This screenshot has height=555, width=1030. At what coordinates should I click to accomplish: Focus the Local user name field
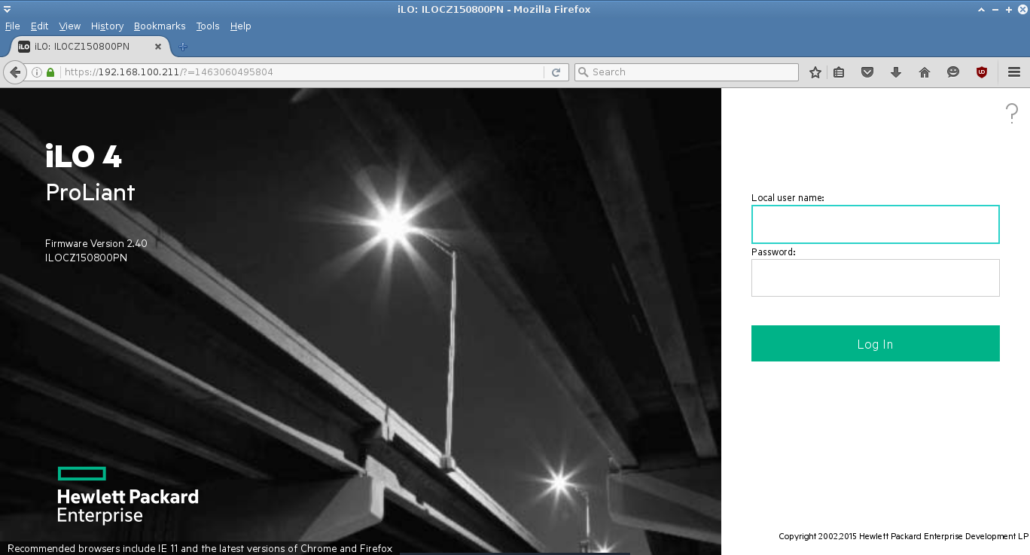click(875, 224)
